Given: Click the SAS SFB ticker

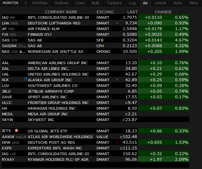Looking at the screenshot, I should click(10, 40).
